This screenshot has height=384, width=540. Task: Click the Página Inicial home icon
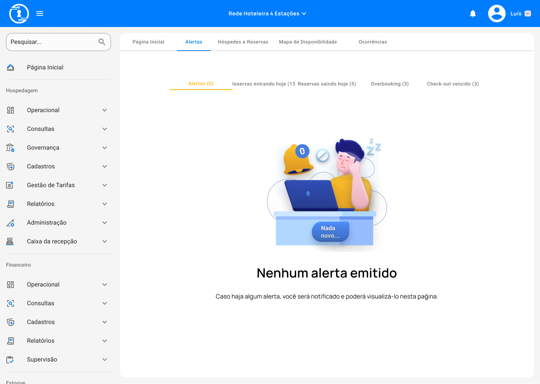click(10, 67)
